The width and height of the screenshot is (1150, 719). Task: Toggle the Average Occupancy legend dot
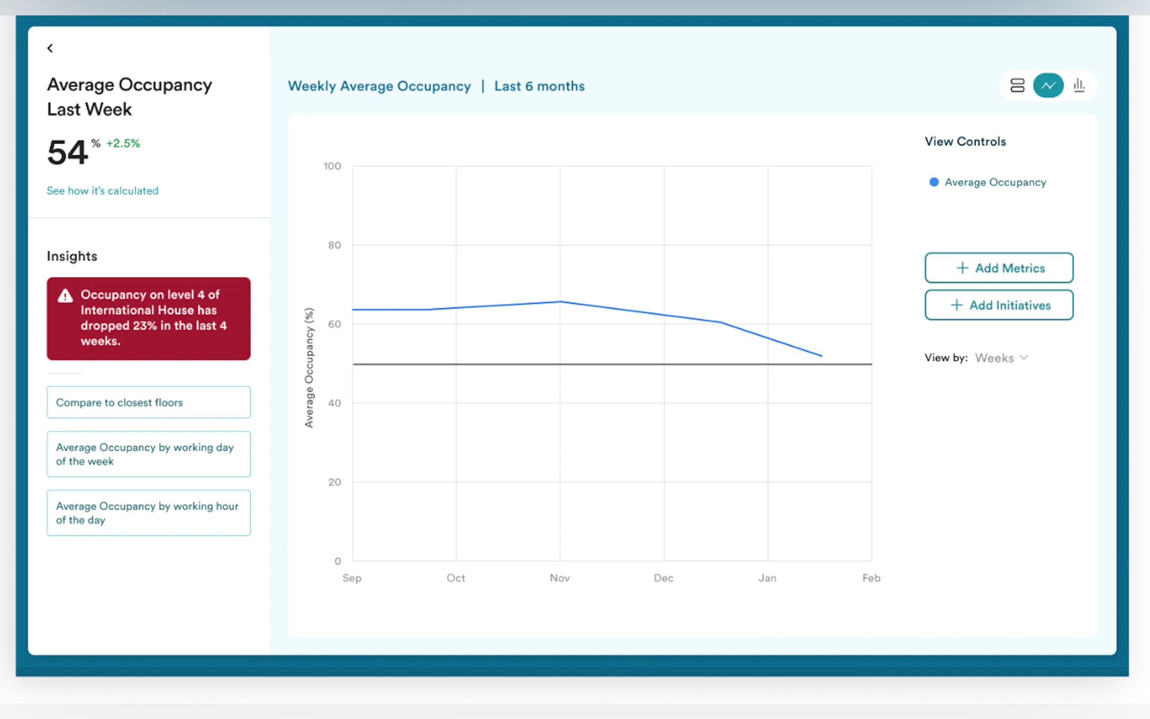(x=934, y=182)
